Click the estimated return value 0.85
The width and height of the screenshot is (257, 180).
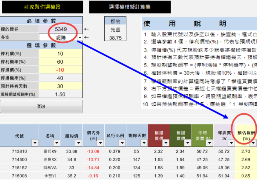tap(246, 176)
